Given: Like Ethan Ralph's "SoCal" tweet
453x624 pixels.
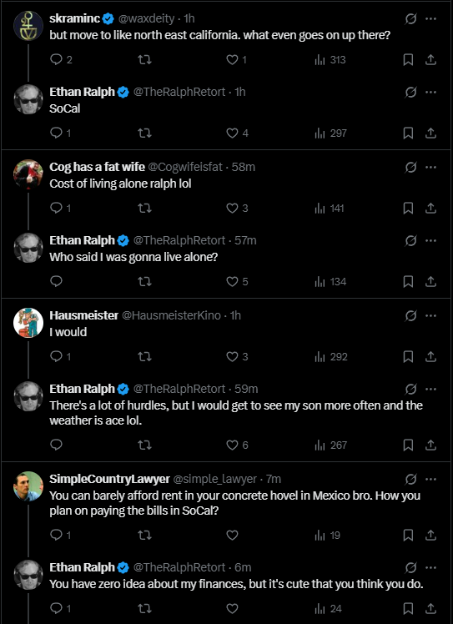Looking at the screenshot, I should [x=232, y=133].
